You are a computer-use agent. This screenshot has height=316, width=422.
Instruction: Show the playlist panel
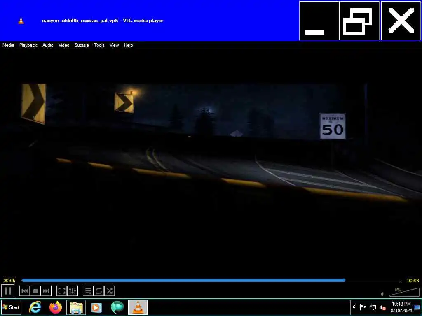tap(88, 291)
